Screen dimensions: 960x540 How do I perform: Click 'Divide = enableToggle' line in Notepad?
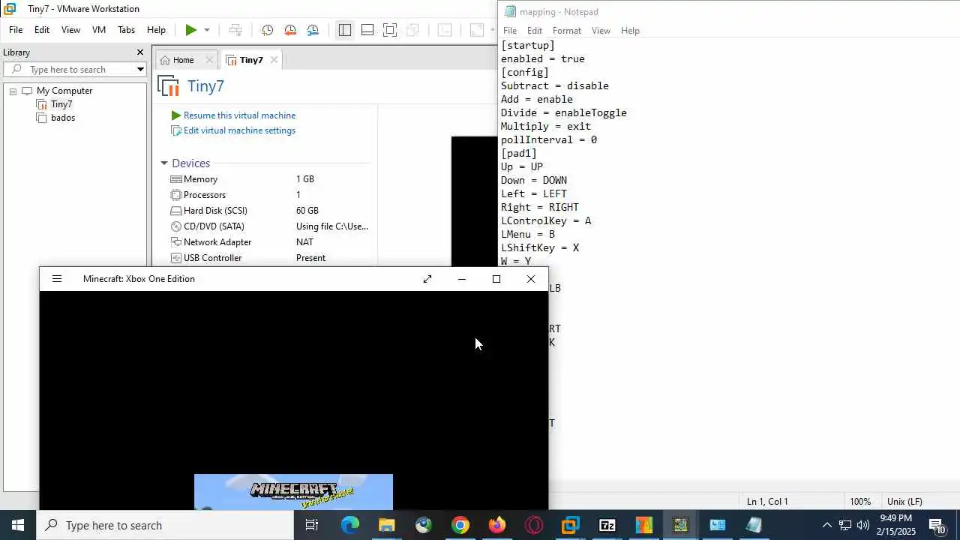tap(564, 112)
